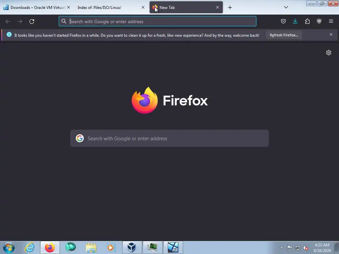Image resolution: width=339 pixels, height=254 pixels.
Task: Dismiss the refresh Firefox notification bar
Action: click(331, 34)
